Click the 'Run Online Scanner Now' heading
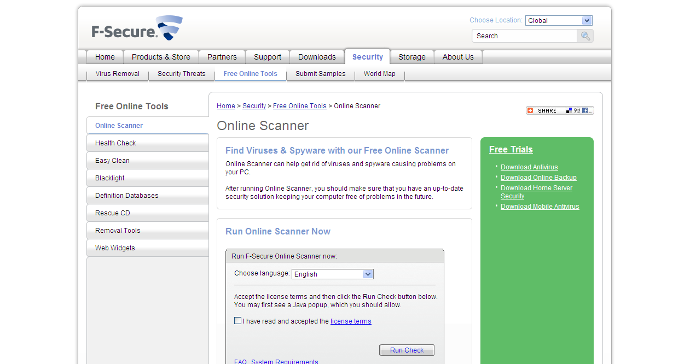690x364 pixels. [x=278, y=232]
